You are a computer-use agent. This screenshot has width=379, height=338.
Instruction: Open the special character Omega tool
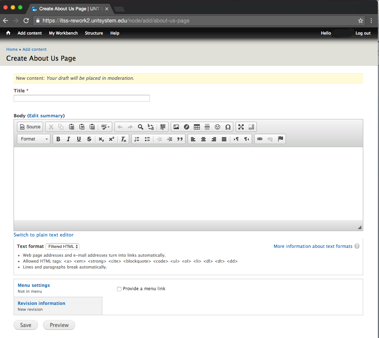[x=228, y=127]
